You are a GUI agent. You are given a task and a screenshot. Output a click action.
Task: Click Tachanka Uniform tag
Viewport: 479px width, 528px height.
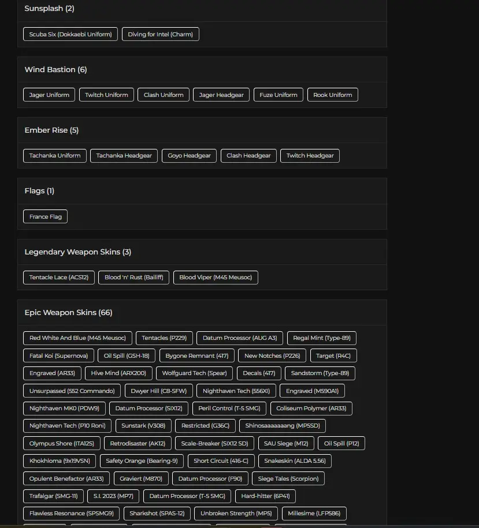[x=55, y=156]
